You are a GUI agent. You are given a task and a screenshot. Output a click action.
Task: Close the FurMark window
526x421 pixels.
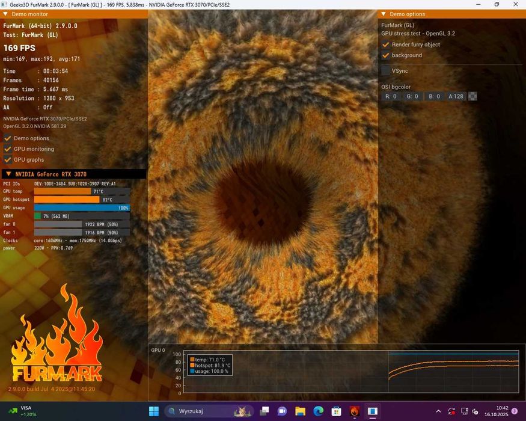click(516, 4)
